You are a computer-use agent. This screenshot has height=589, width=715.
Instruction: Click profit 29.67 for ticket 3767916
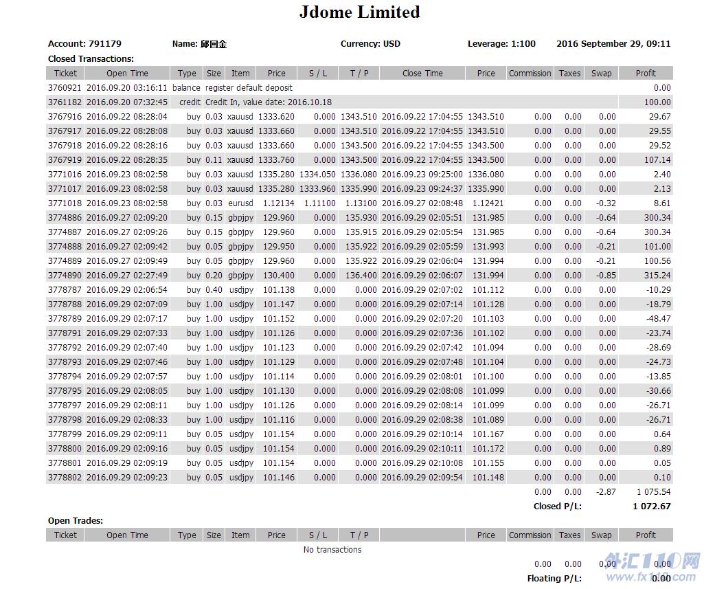(660, 117)
